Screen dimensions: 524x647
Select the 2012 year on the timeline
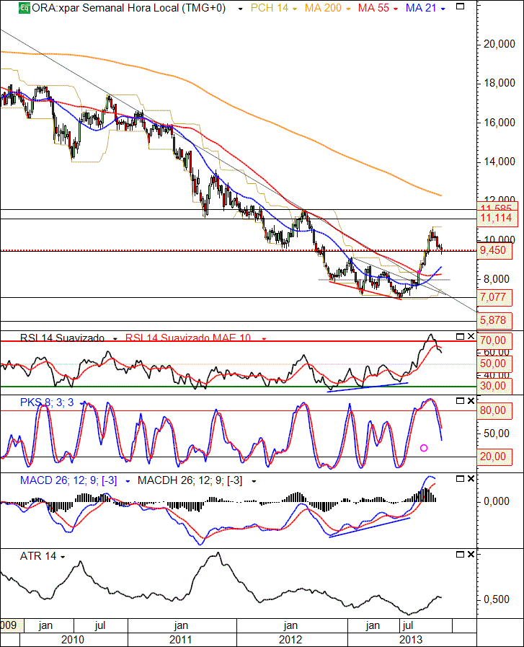[290, 640]
